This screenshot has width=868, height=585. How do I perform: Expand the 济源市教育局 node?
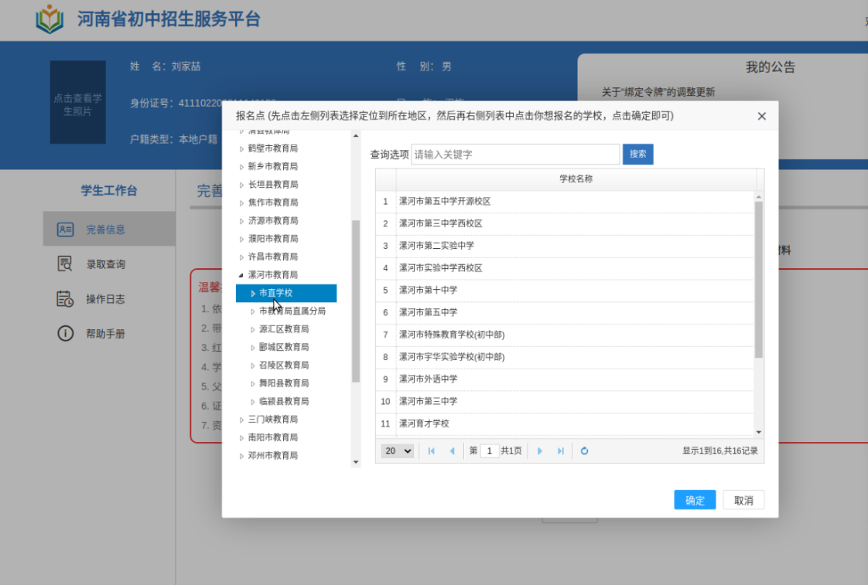[241, 221]
